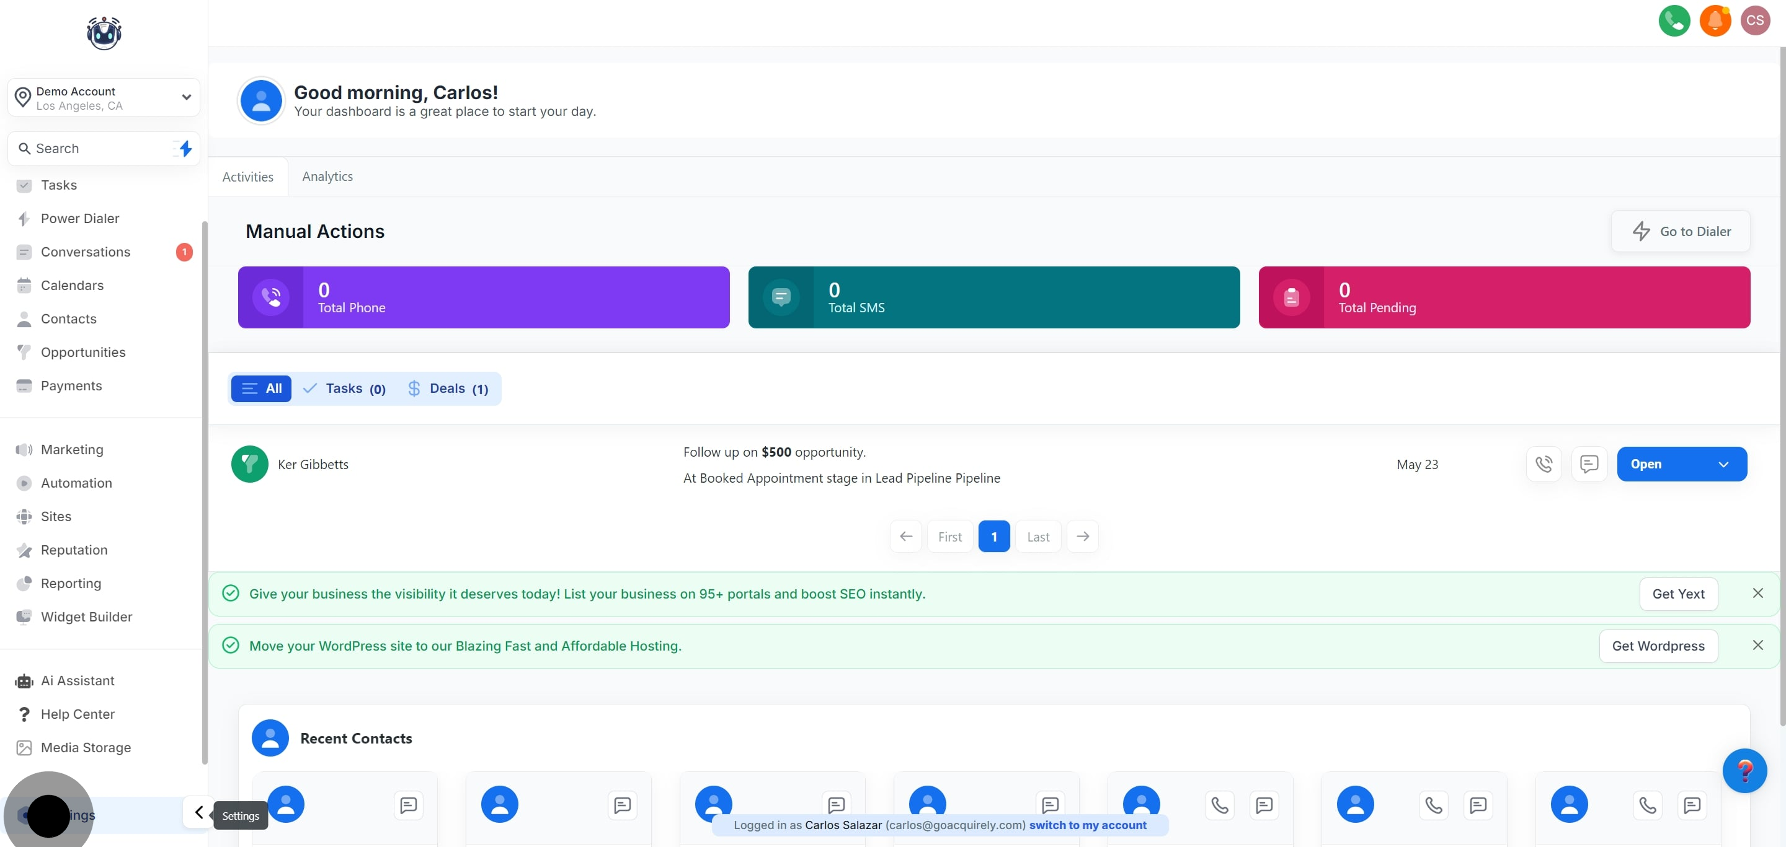Open Conversations in the sidebar menu
Screen dimensions: 1786x847
pos(86,252)
